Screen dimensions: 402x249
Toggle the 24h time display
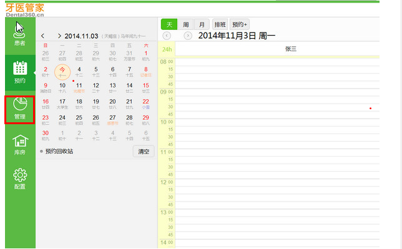[x=167, y=49]
